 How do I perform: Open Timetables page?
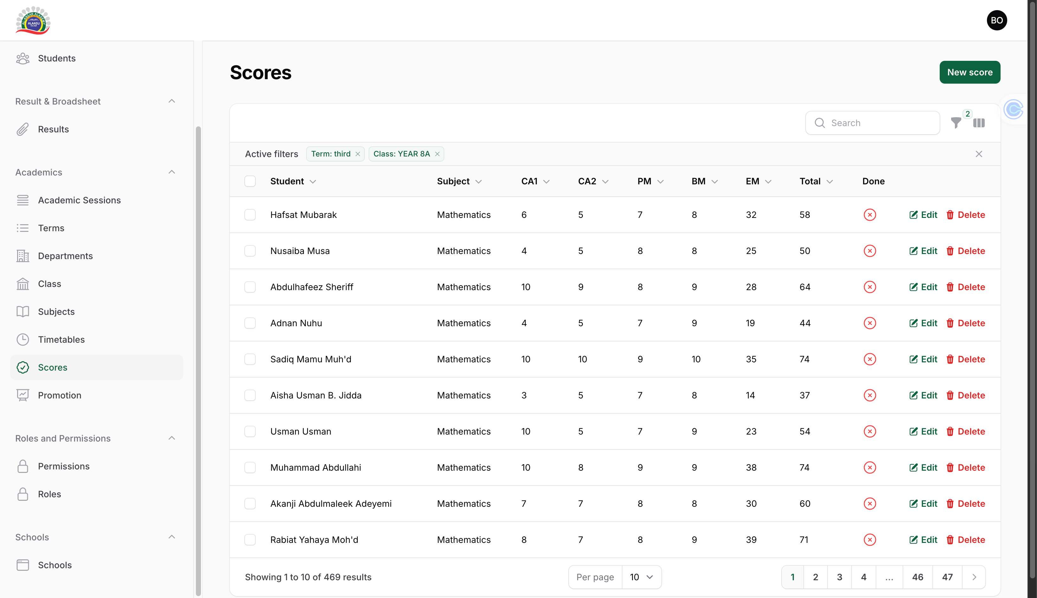(97, 340)
